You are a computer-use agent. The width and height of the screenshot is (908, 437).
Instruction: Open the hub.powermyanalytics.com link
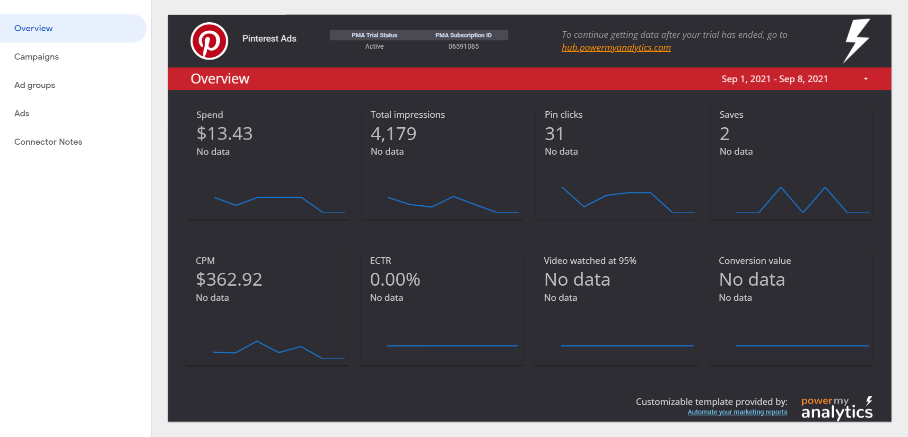(616, 47)
